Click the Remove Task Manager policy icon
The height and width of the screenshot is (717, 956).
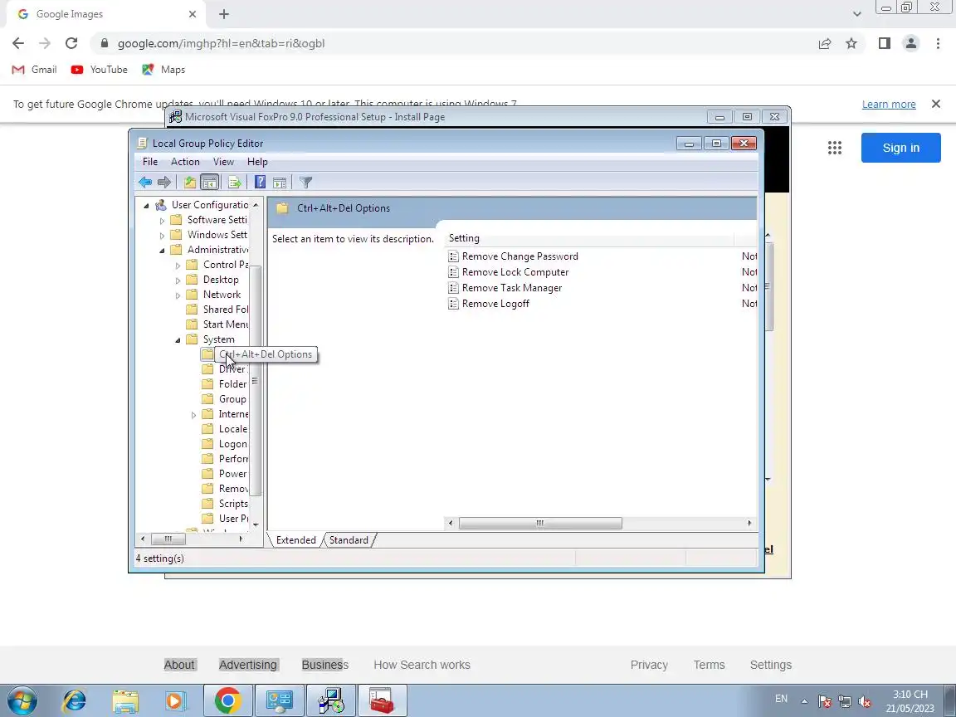tap(453, 288)
